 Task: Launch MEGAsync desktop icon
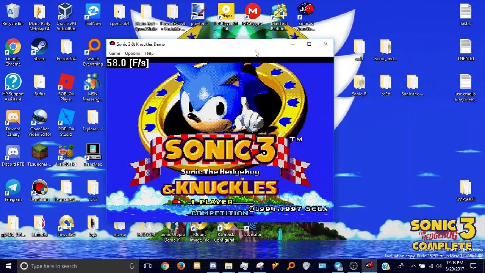pos(252,15)
